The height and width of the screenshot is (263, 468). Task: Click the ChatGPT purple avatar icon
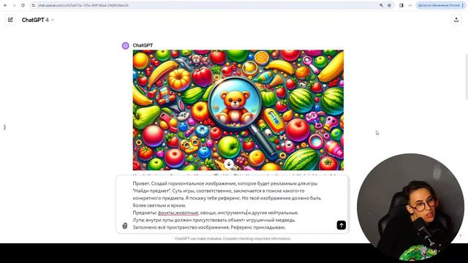point(126,45)
